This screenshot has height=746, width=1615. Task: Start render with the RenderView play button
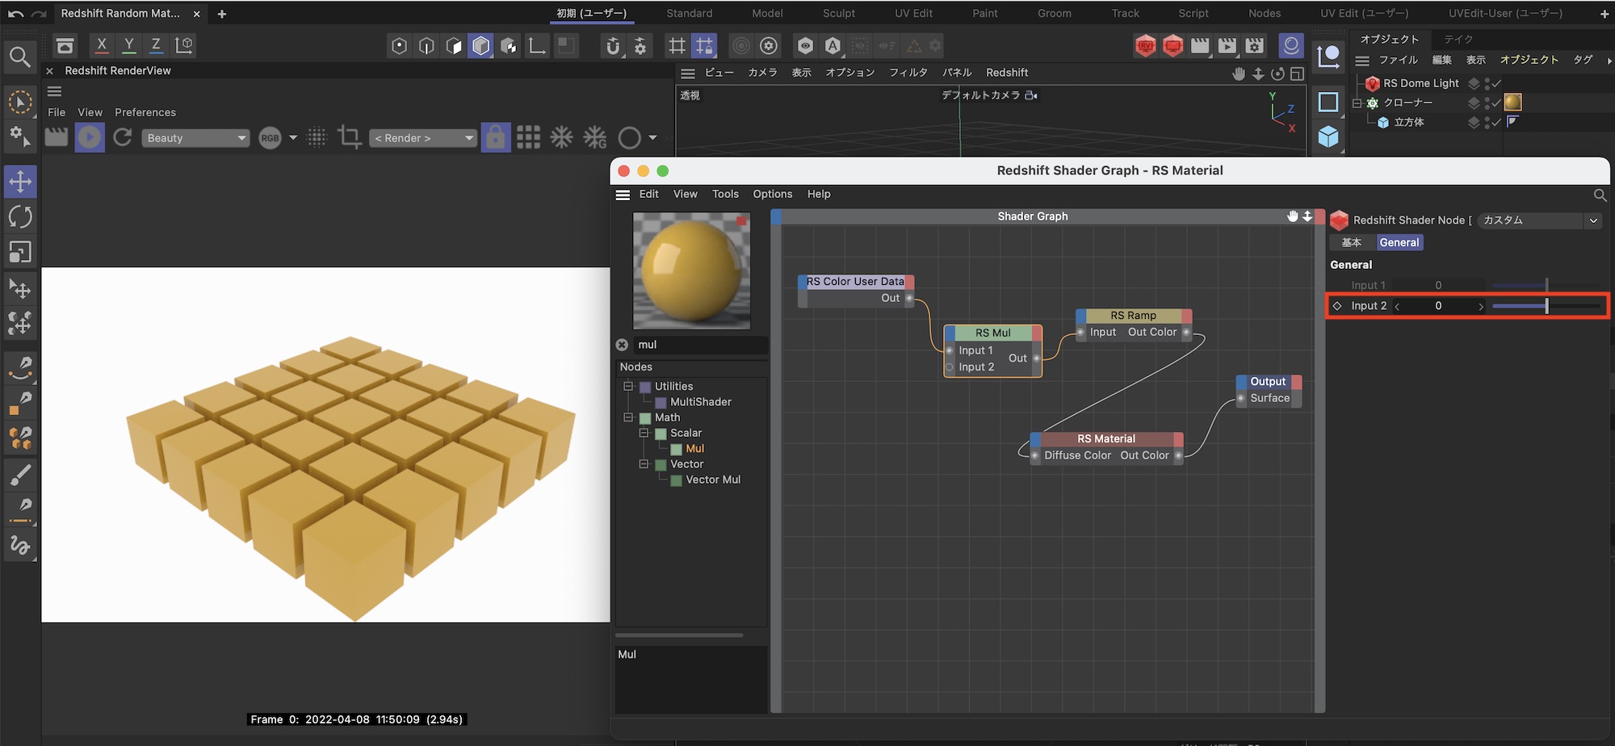pos(90,138)
